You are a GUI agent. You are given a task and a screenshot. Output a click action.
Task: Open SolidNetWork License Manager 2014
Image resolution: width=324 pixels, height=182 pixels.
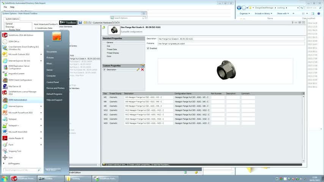(22, 93)
